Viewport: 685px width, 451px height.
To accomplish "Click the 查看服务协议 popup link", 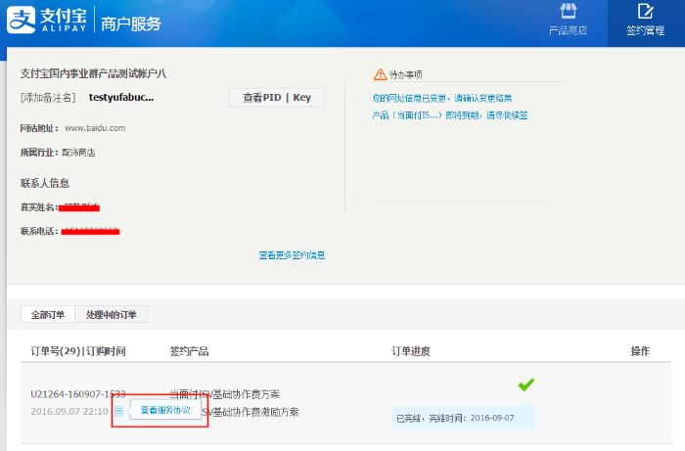I will (x=165, y=410).
